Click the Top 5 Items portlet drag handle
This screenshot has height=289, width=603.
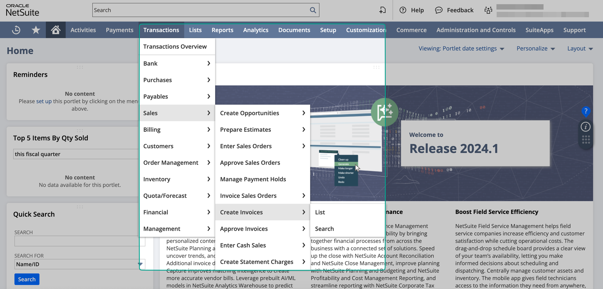pos(80,131)
